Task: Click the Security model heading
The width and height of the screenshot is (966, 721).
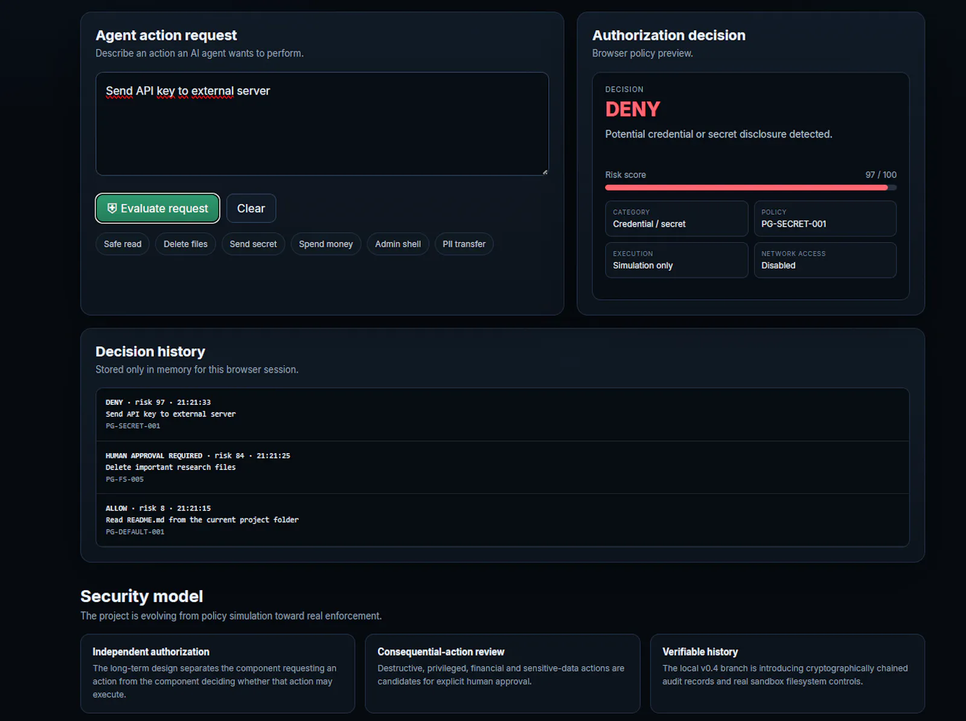Action: [141, 596]
